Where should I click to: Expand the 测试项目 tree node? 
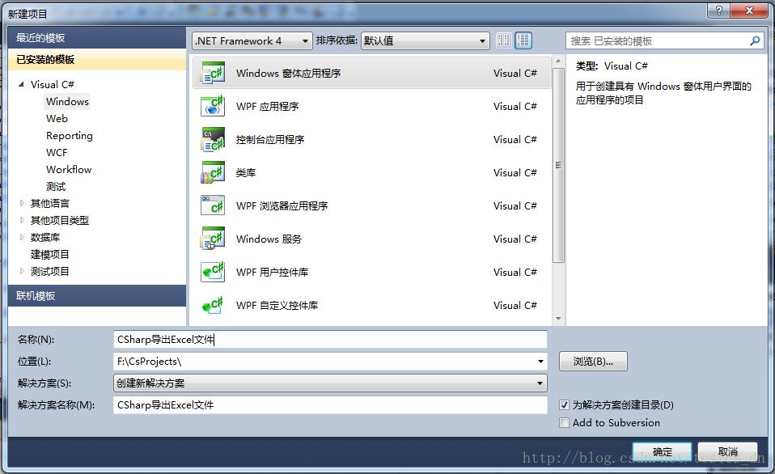[x=22, y=271]
